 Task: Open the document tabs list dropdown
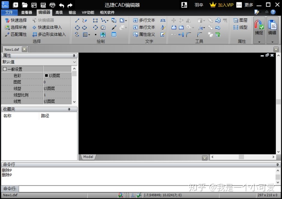click(x=276, y=49)
